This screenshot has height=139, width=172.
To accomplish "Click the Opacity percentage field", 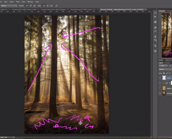I will (27, 6).
